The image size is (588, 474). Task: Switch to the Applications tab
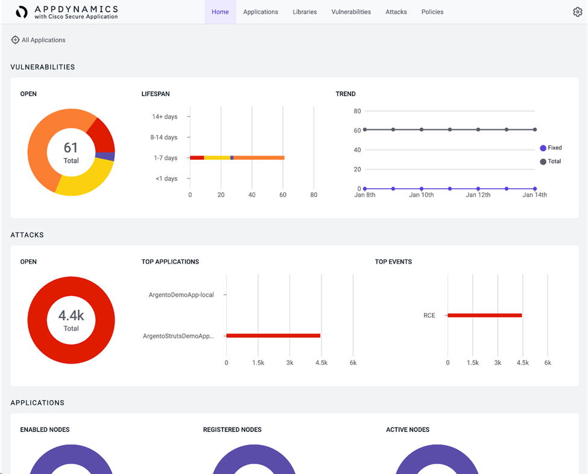(261, 12)
